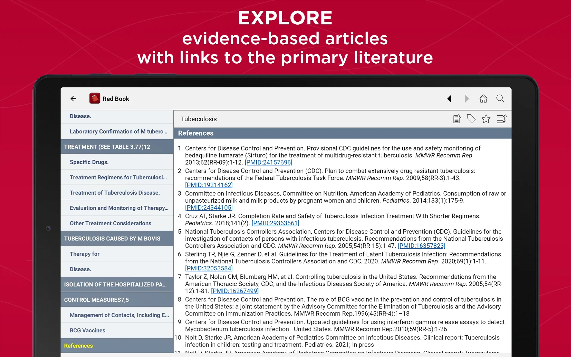This screenshot has height=357, width=571.
Task: Open the PMID:24157696 reference link
Action: click(266, 163)
